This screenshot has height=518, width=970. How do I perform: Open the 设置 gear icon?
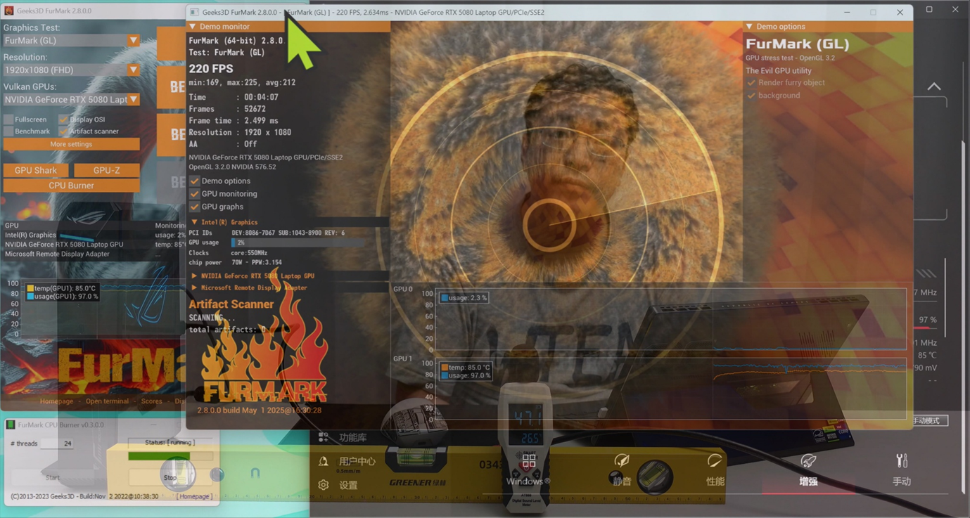pos(324,485)
